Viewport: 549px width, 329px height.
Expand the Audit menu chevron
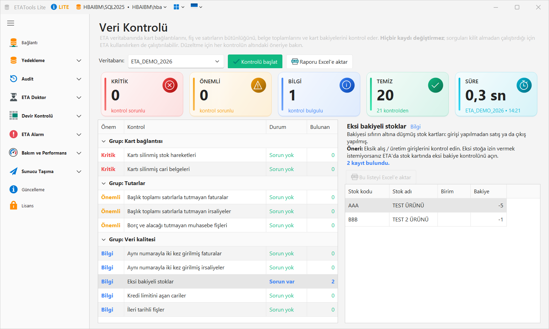click(79, 79)
